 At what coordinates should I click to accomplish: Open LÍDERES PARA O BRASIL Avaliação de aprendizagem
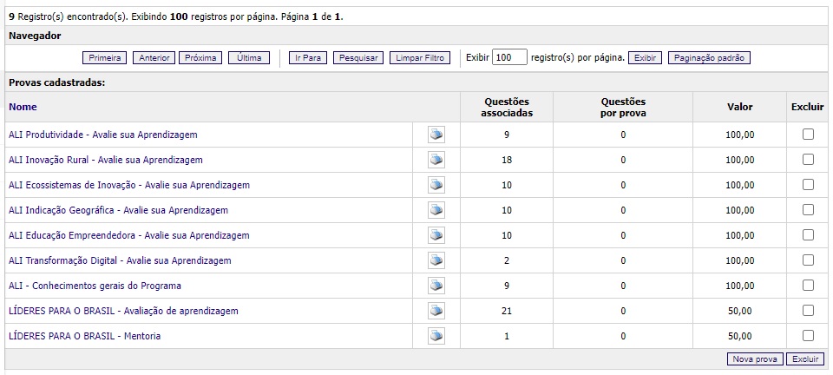click(123, 311)
